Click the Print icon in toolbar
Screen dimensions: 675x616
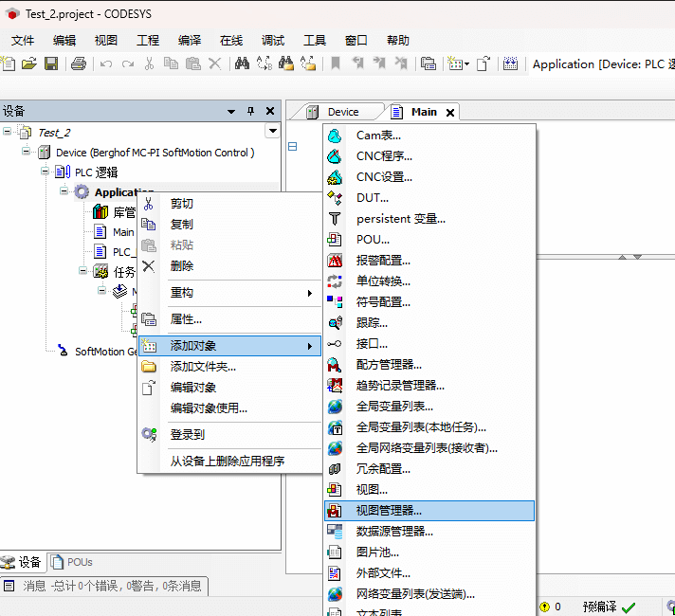point(79,63)
